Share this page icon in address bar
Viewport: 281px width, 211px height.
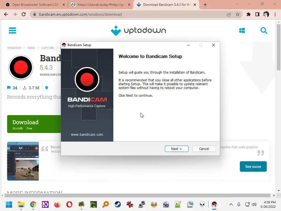pyautogui.click(x=229, y=14)
